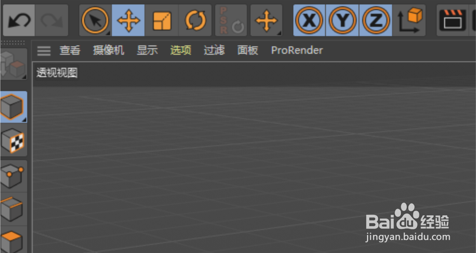Open the recent tools move icon
The image size is (476, 253).
[266, 20]
